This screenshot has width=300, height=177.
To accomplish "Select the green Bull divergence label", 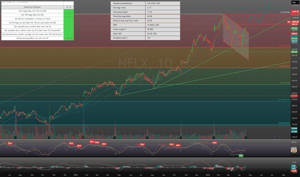I will point(241,155).
